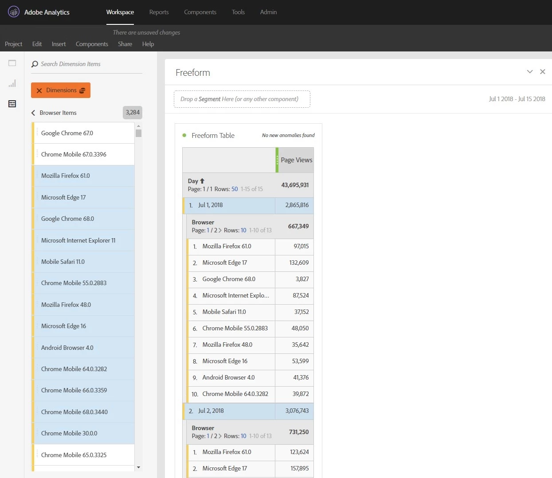Open the Panels icon in left rail
552x478 pixels.
click(12, 63)
